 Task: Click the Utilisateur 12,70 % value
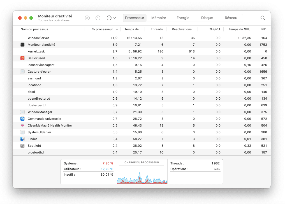pyautogui.click(x=107, y=169)
